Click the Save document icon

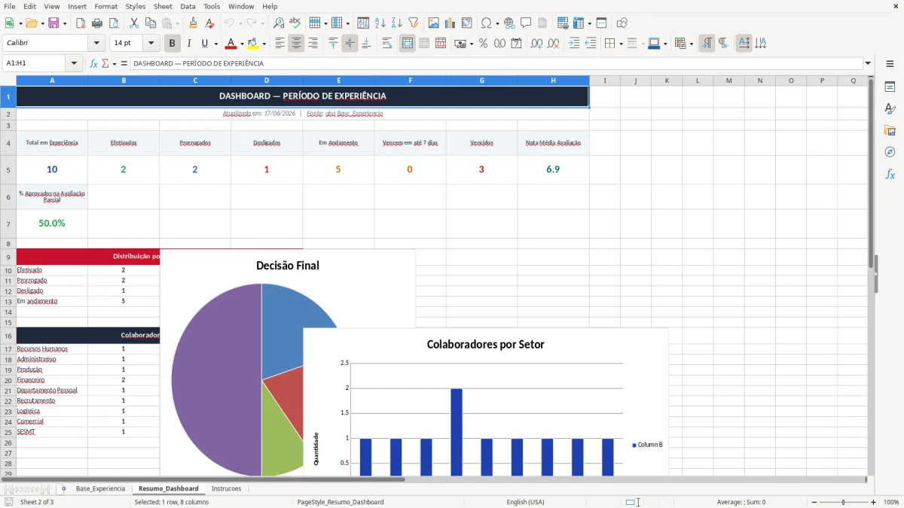pyautogui.click(x=53, y=23)
